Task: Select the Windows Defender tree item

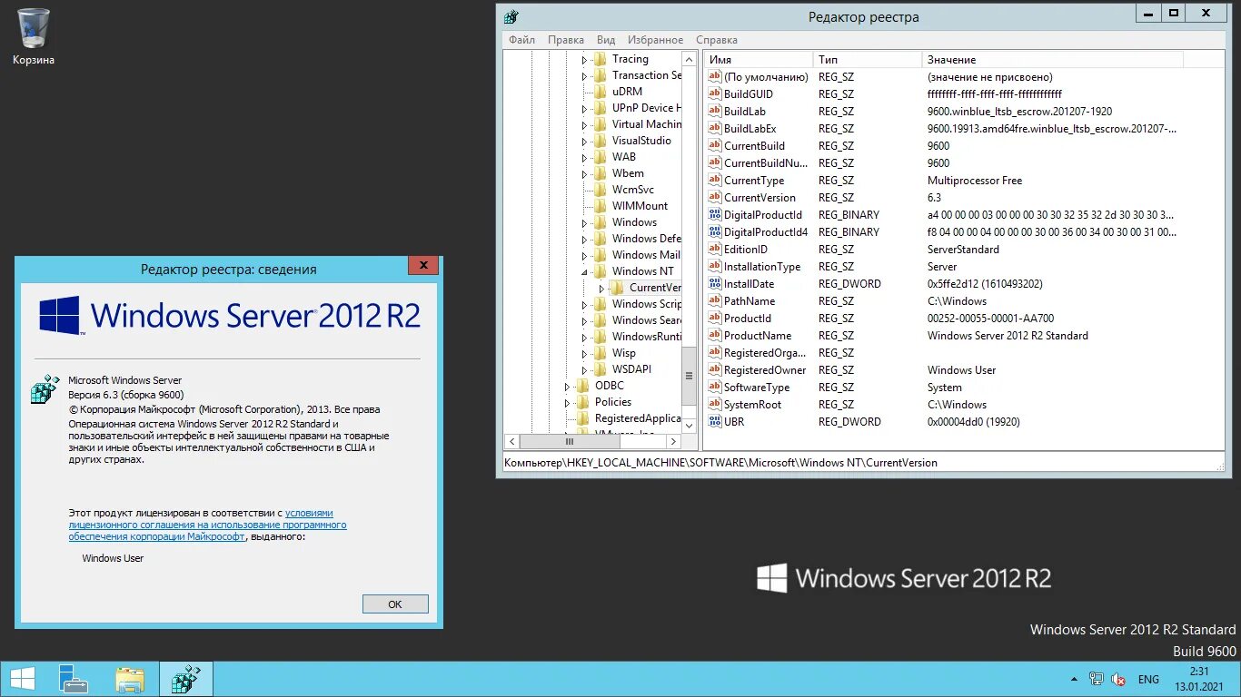Action: pyautogui.click(x=646, y=239)
